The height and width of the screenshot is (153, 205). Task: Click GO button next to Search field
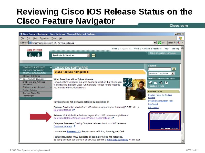tap(174, 69)
